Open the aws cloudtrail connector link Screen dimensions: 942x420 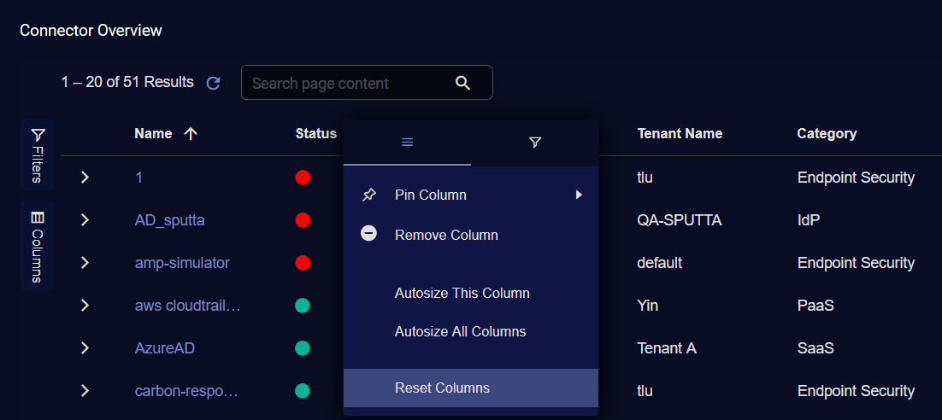point(187,306)
